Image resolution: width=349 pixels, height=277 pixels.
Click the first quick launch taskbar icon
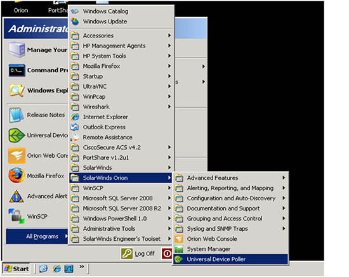coord(44,269)
